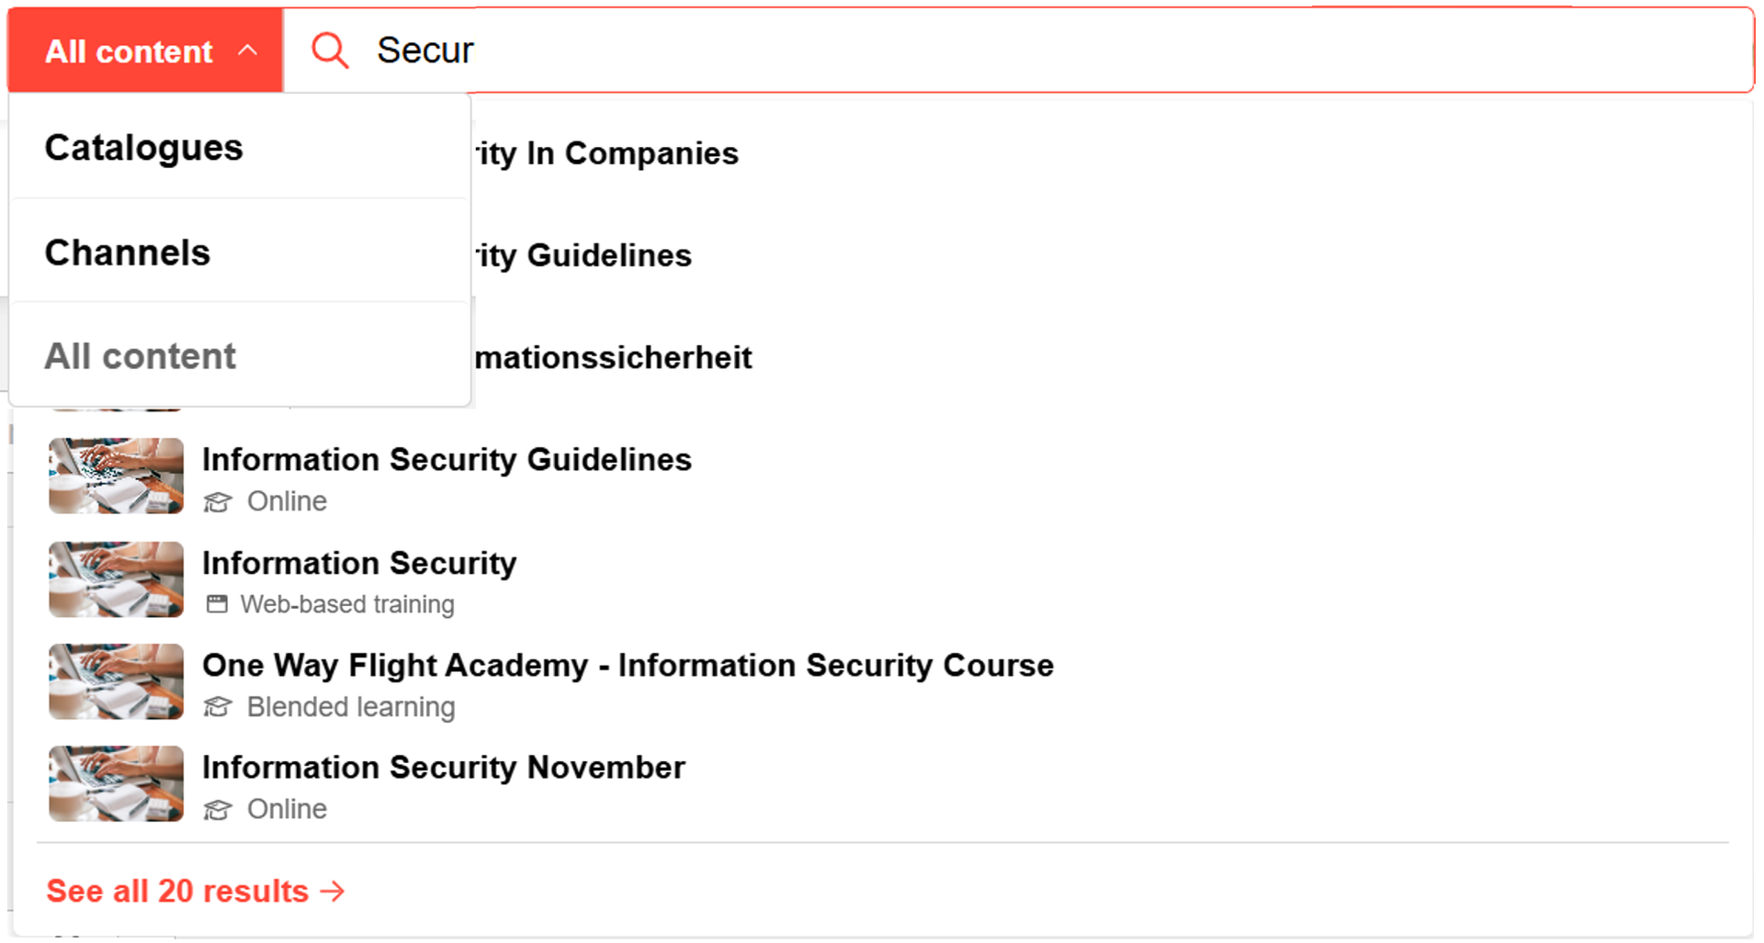
Task: Click the search input field containing Secur
Action: tap(1011, 51)
